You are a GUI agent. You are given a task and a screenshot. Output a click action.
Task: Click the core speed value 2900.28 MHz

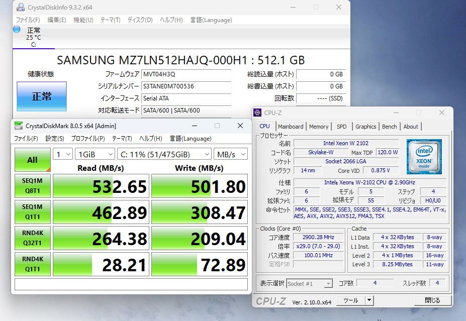click(x=318, y=237)
